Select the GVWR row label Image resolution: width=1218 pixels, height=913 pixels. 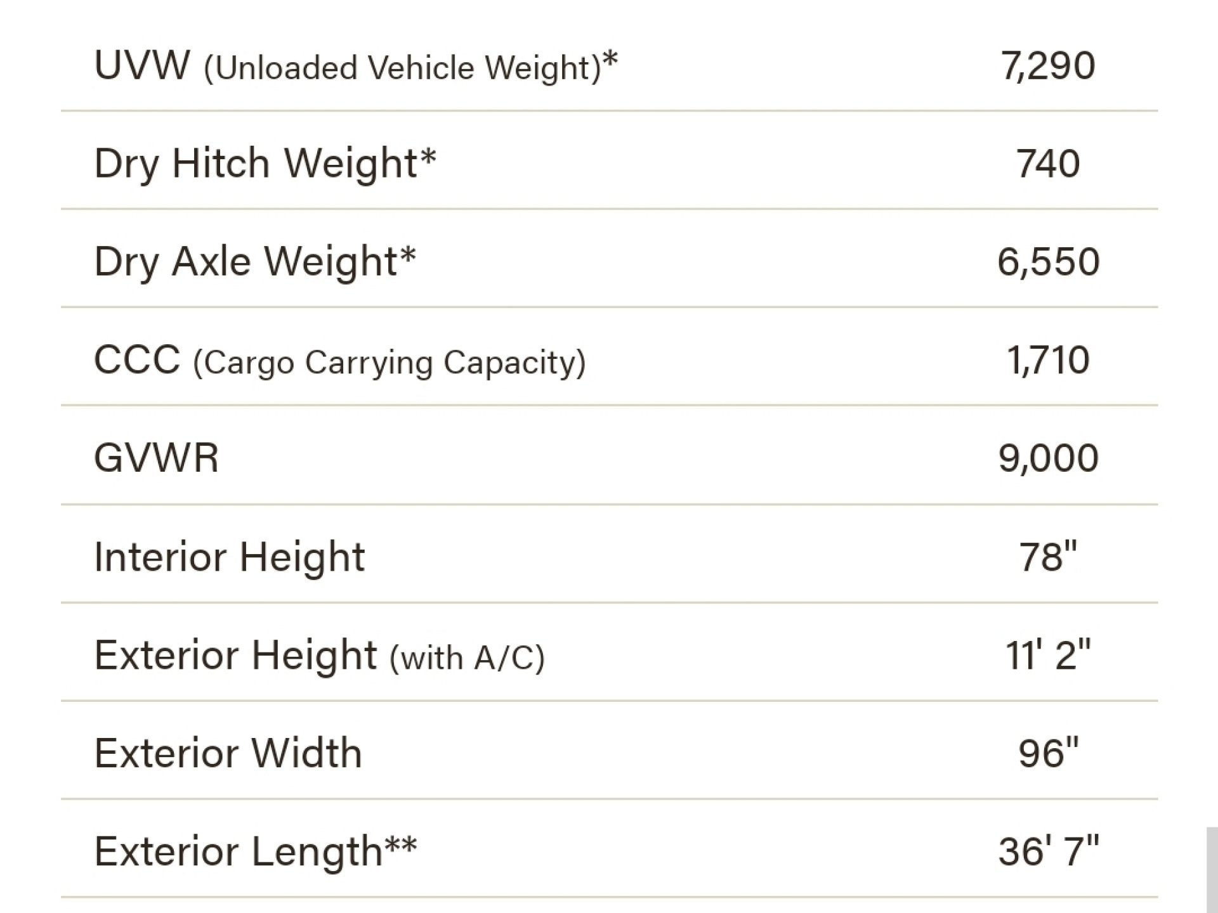(x=156, y=458)
